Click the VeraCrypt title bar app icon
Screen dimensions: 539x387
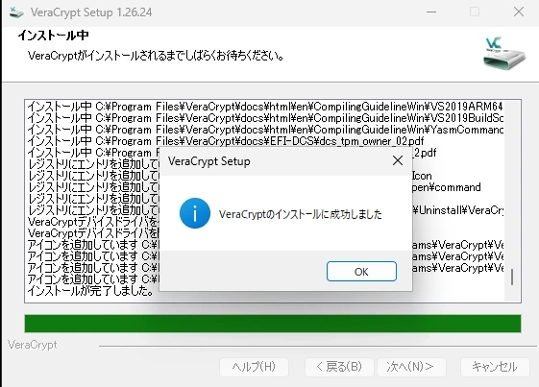(x=15, y=12)
